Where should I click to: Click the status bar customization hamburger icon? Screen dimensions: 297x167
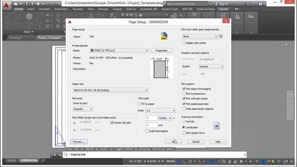[x=292, y=161]
